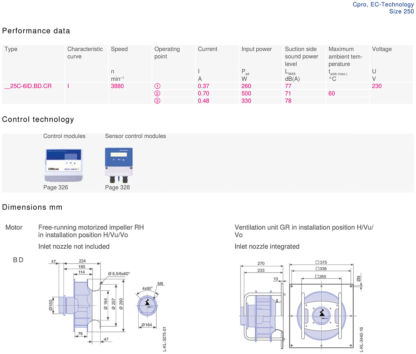Click the Suction side sound power level header
Viewport: 416px width, 354px height.
point(301,56)
